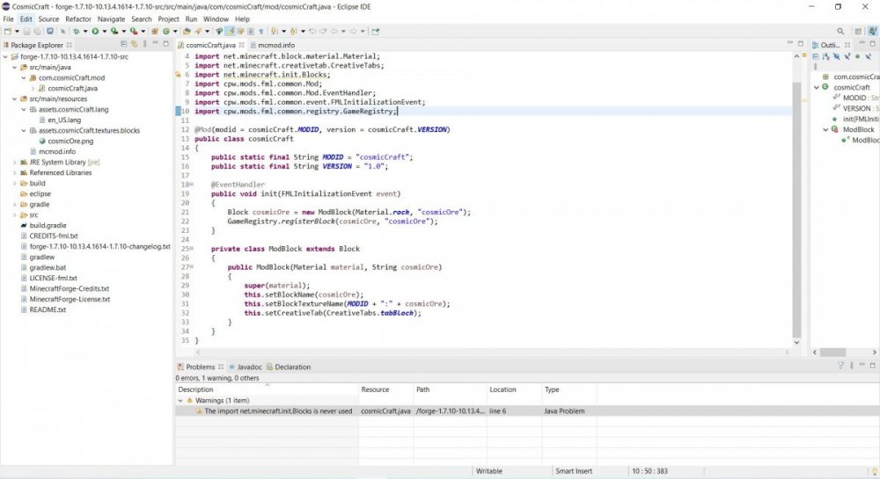Click editor vertical scrollbar down arrow

pos(796,343)
